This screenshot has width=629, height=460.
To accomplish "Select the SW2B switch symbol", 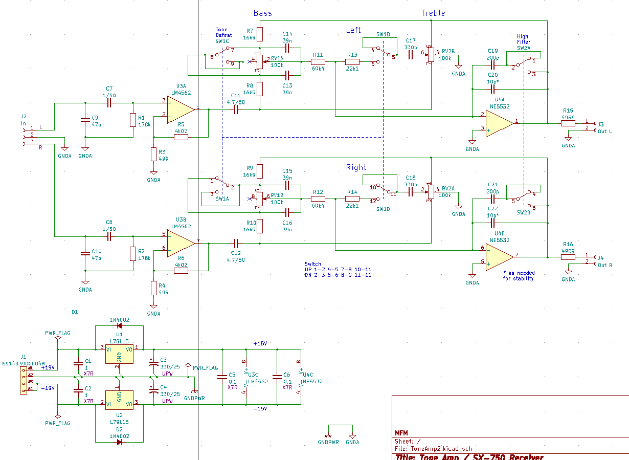I will click(x=524, y=200).
